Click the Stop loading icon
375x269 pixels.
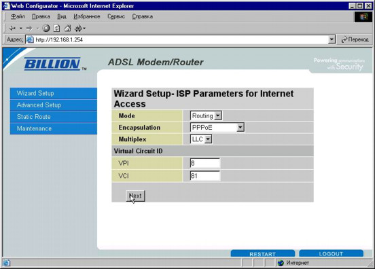click(x=46, y=29)
